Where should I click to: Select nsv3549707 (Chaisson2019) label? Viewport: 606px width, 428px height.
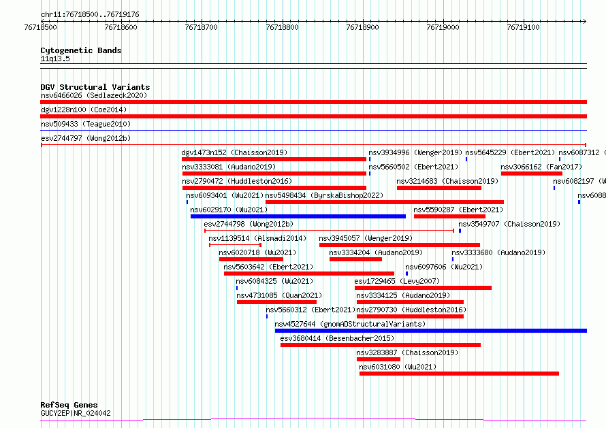click(x=509, y=224)
